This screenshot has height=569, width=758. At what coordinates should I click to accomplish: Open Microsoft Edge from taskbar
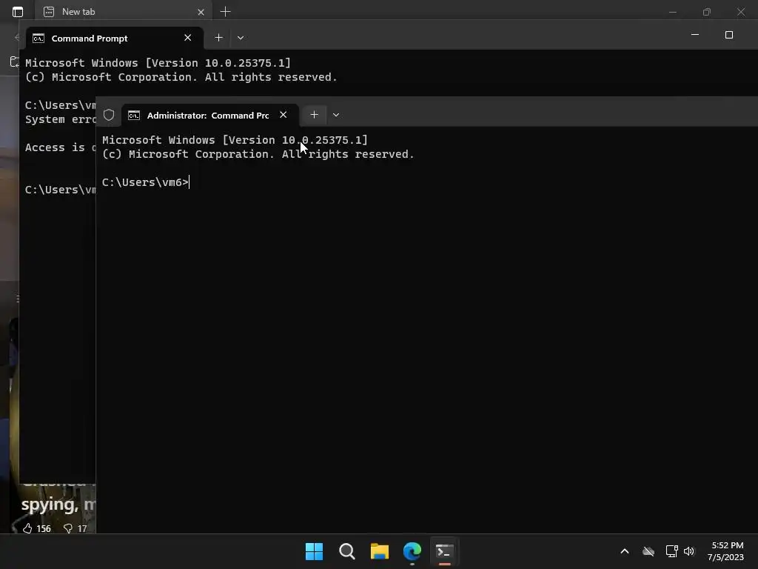tap(412, 551)
